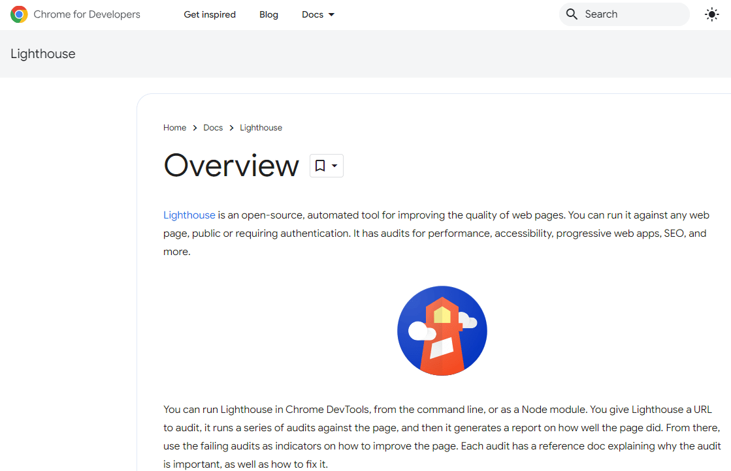Click the Chrome logo icon

(19, 14)
